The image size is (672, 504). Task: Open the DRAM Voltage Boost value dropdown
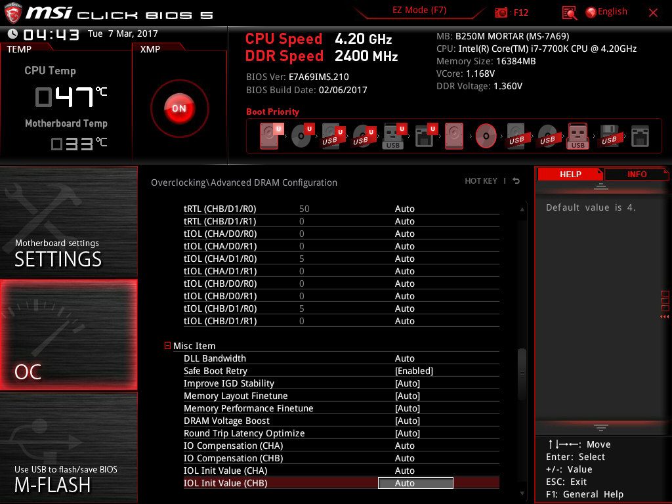(407, 421)
